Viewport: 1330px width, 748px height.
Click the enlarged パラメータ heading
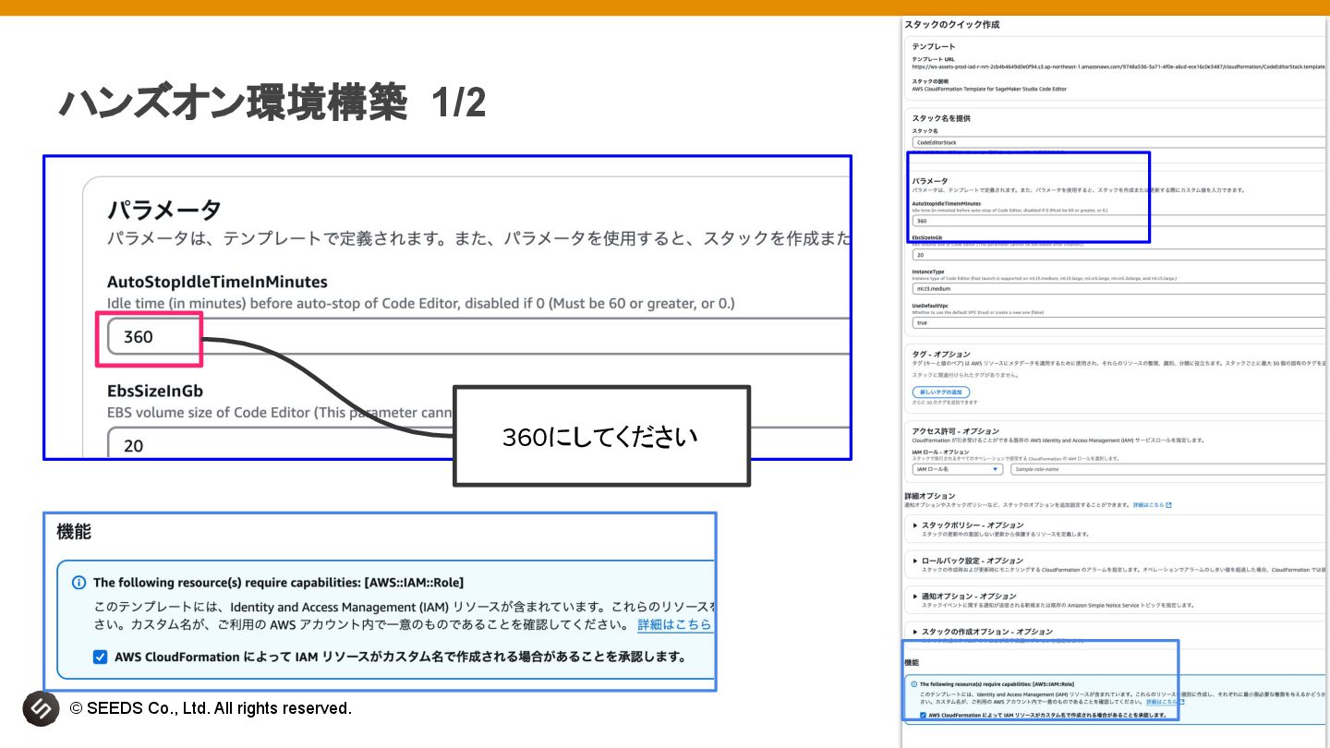164,210
